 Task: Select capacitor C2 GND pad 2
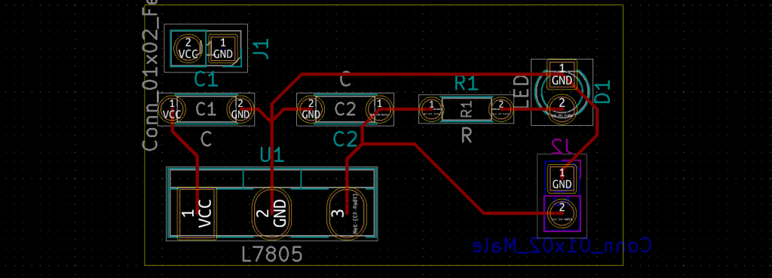click(x=311, y=109)
